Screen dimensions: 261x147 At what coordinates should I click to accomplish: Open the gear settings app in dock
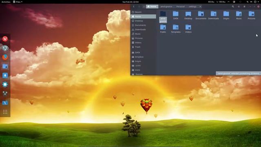(x=5, y=85)
